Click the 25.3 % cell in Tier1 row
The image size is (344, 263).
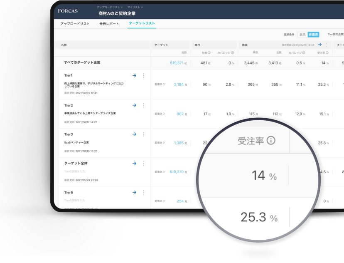coord(323,84)
